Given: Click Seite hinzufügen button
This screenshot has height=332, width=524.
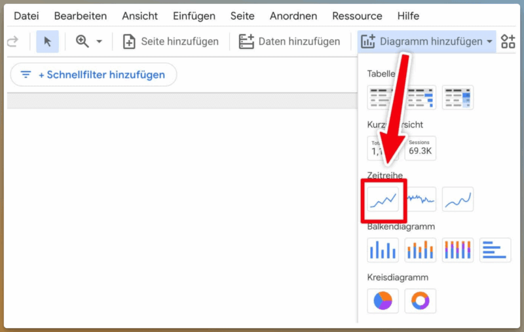Looking at the screenshot, I should 170,41.
